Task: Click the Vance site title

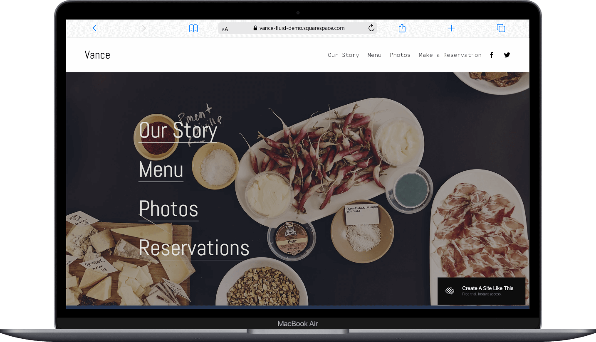Action: (x=97, y=54)
